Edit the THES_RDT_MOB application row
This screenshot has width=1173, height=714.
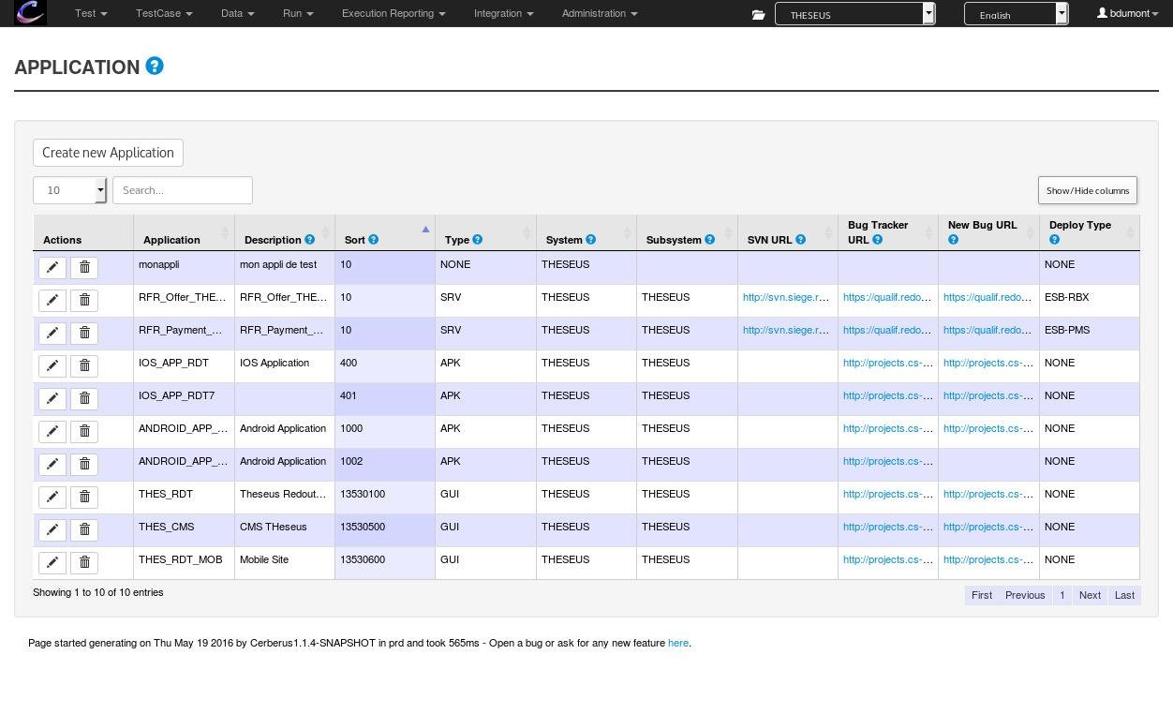[52, 562]
